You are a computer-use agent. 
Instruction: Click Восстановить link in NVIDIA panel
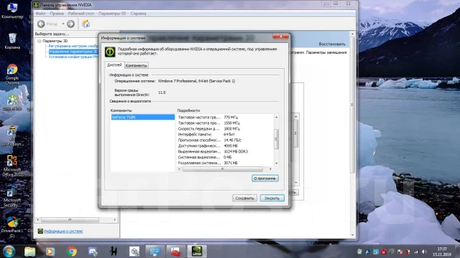(x=332, y=44)
